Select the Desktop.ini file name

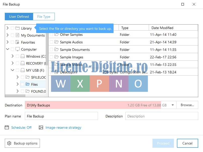pos(69,72)
